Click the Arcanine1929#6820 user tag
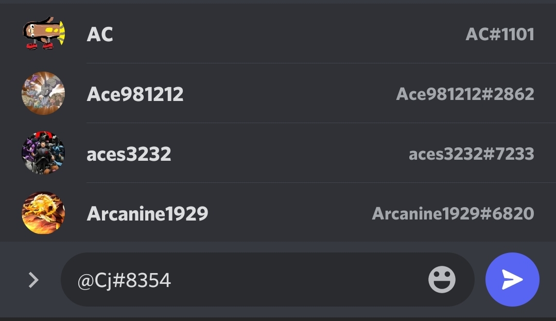Screen dimensions: 556x321 tap(453, 213)
